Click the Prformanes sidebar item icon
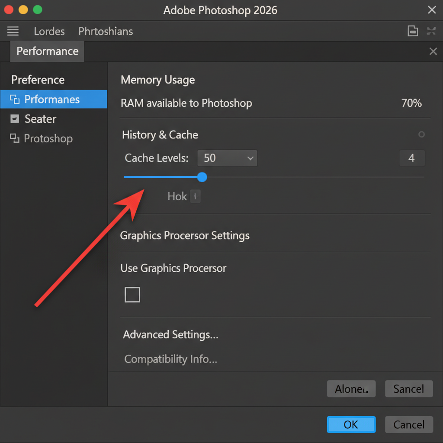 (x=15, y=100)
